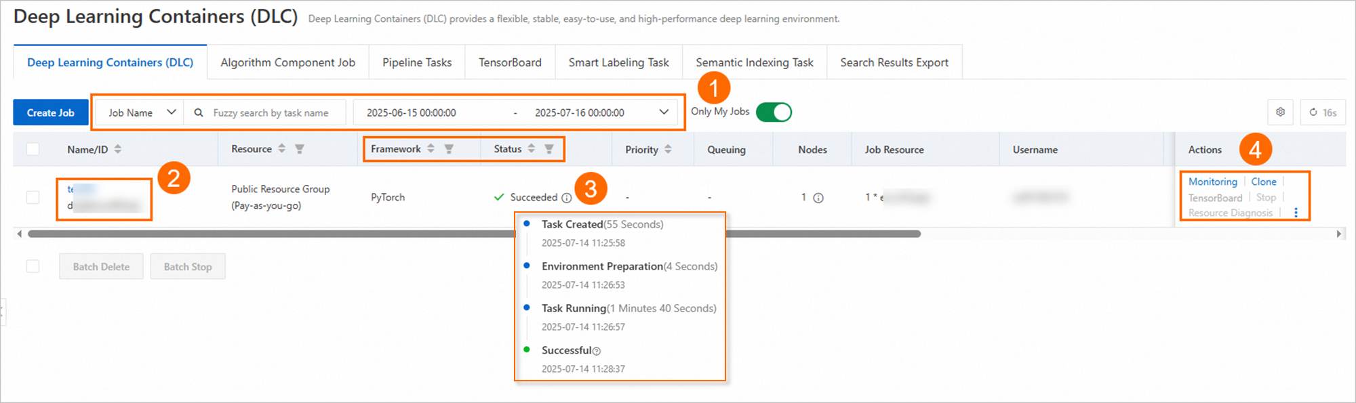Click the Queuing column header
The height and width of the screenshot is (403, 1356).
pyautogui.click(x=726, y=150)
